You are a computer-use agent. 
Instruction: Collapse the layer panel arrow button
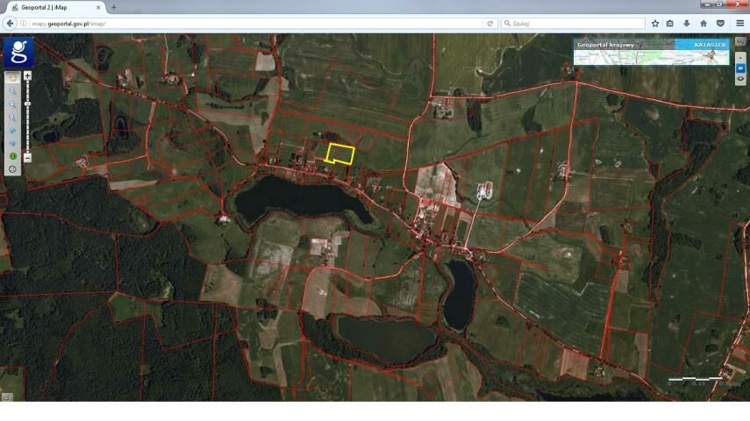[x=741, y=57]
